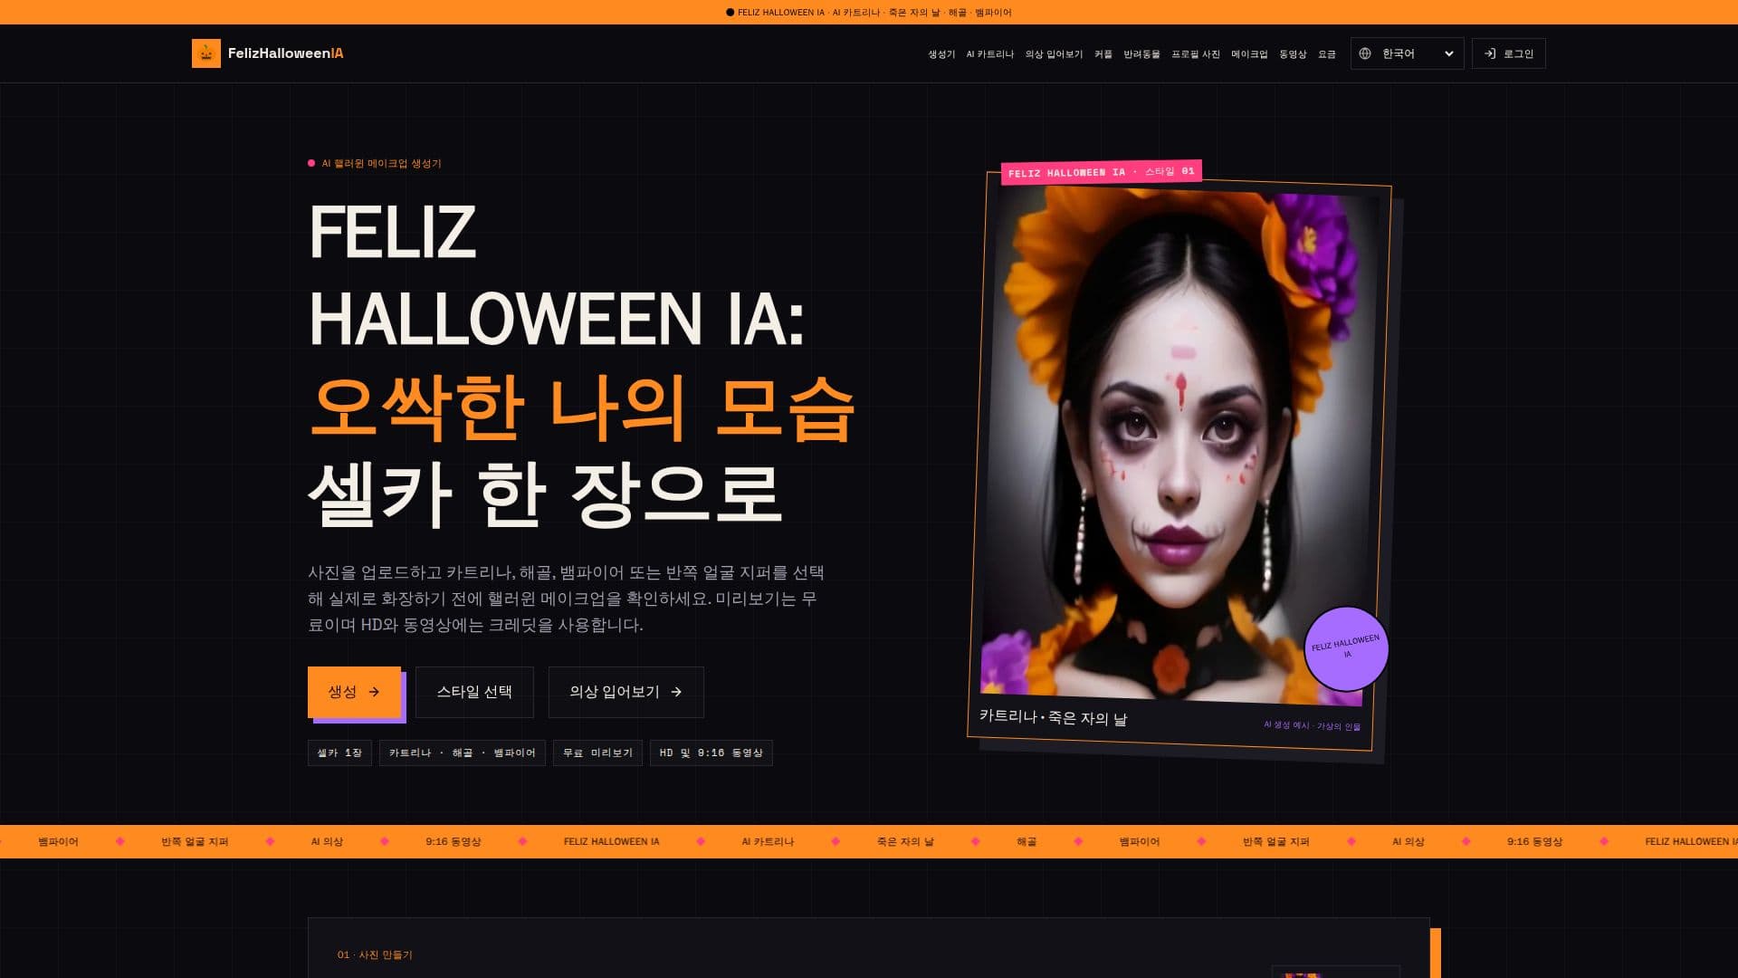The height and width of the screenshot is (978, 1738).
Task: Click the login arrow icon
Action: [x=1490, y=53]
